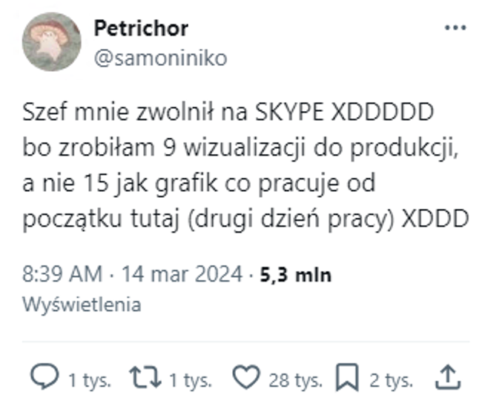This screenshot has height=409, width=488.
Task: Click the 1 tys. reply count
Action: click(x=90, y=380)
